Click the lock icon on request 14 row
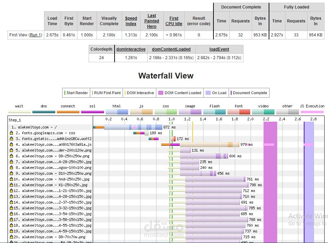Screen dimensions: 328x243 tap(11, 202)
